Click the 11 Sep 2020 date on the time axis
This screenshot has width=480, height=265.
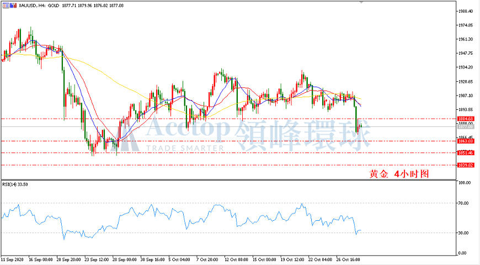pyautogui.click(x=12, y=259)
